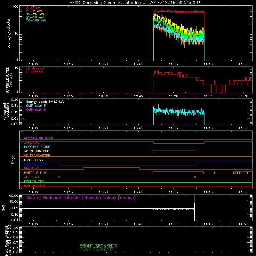Click the white SAS spike near 11:09
This screenshot has width=256, height=256.
pos(195,208)
